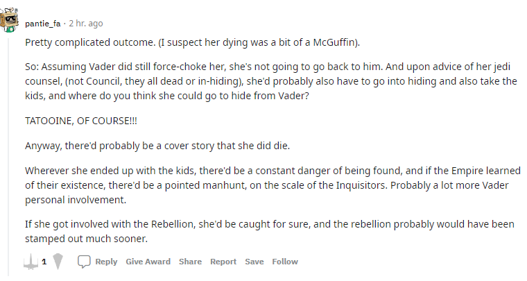Click the 'Pretty complicated outcome' first paragraph
This screenshot has height=281, width=527.
click(x=192, y=43)
